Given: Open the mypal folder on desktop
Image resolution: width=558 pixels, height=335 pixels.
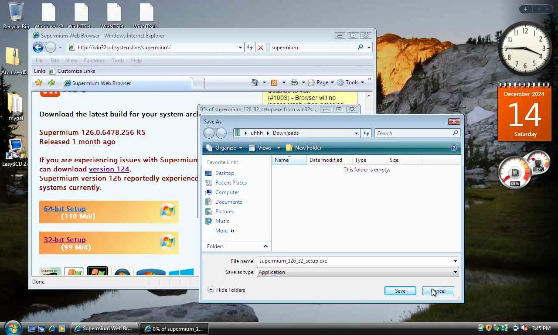Looking at the screenshot, I should (x=16, y=107).
